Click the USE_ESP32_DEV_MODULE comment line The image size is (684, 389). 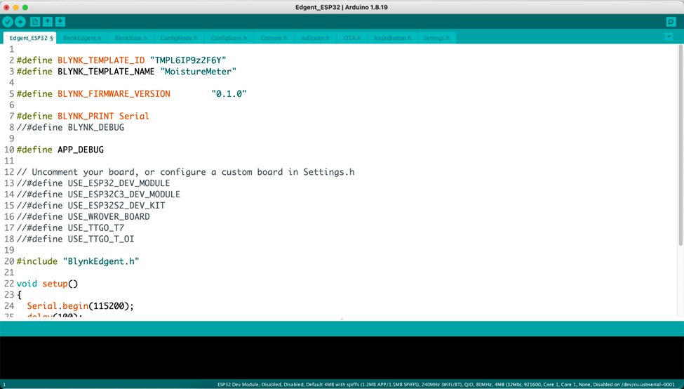point(93,183)
